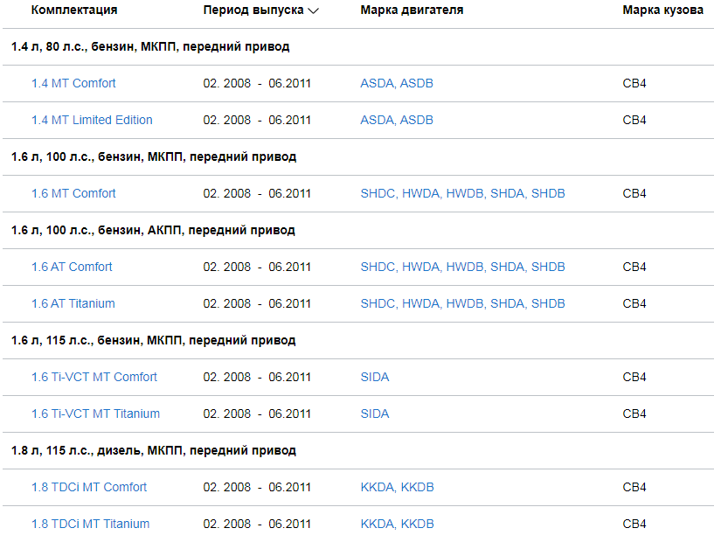Open the 1.6 Ti-VCT MT Titanium link

95,414
